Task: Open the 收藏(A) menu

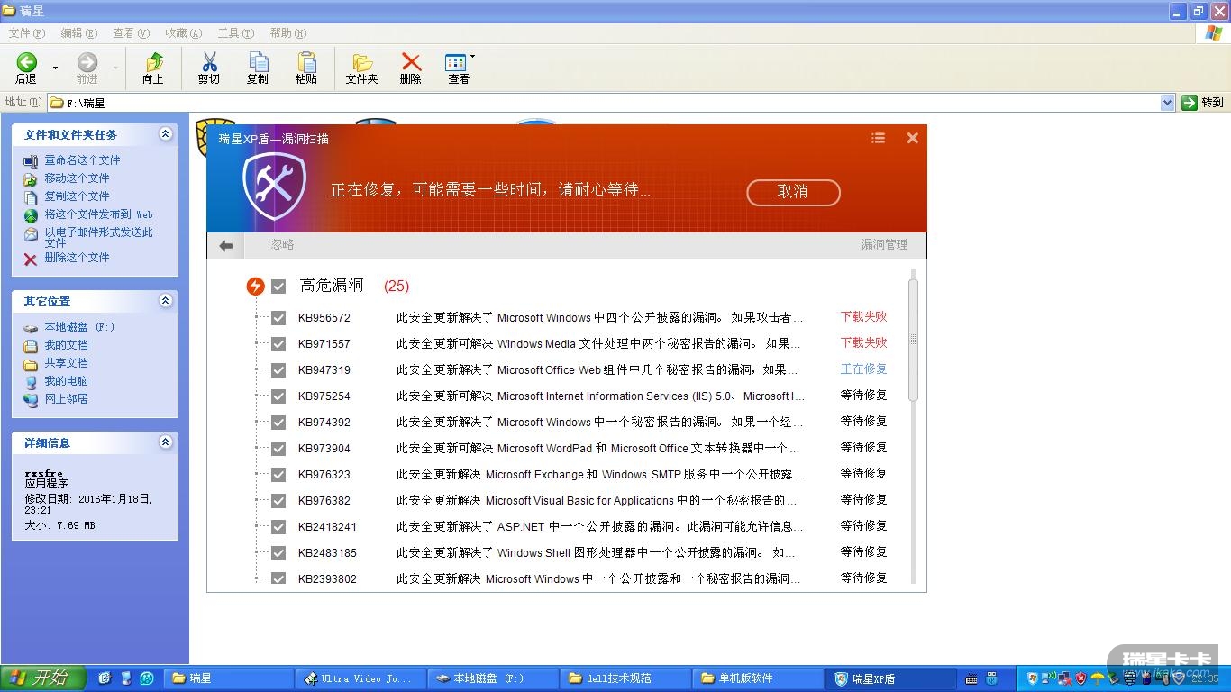Action: [184, 33]
